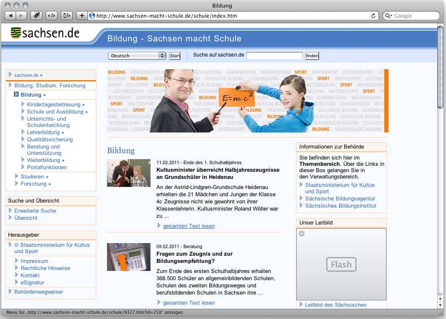Click the Suche auf sachsen.de text field
Viewport: 446px width, 319px height.
274,56
